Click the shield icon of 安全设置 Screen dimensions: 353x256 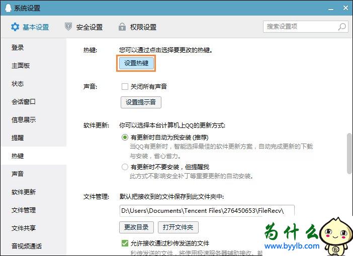click(68, 27)
